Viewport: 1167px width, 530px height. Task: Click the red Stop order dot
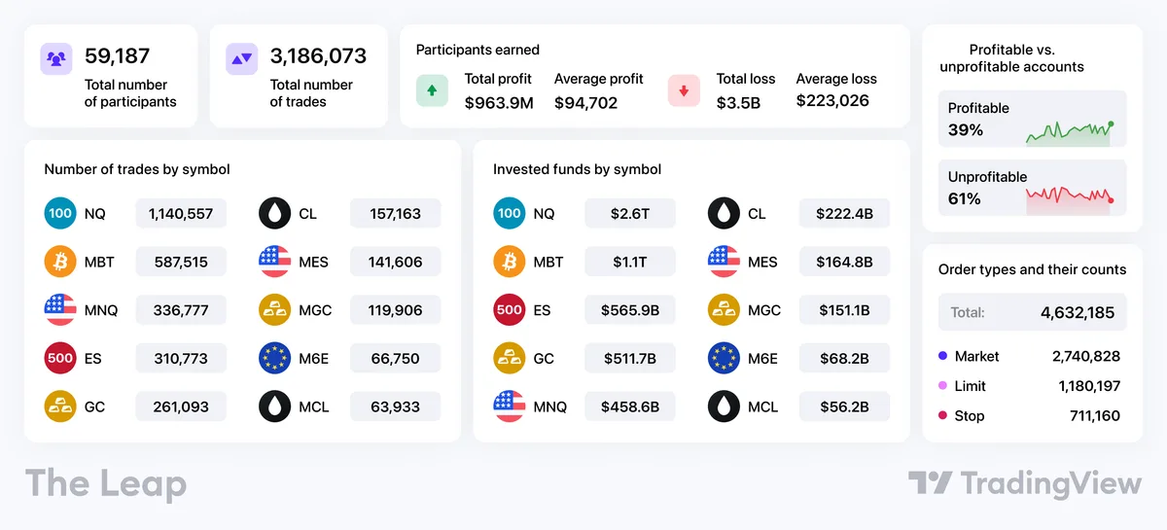tap(942, 415)
